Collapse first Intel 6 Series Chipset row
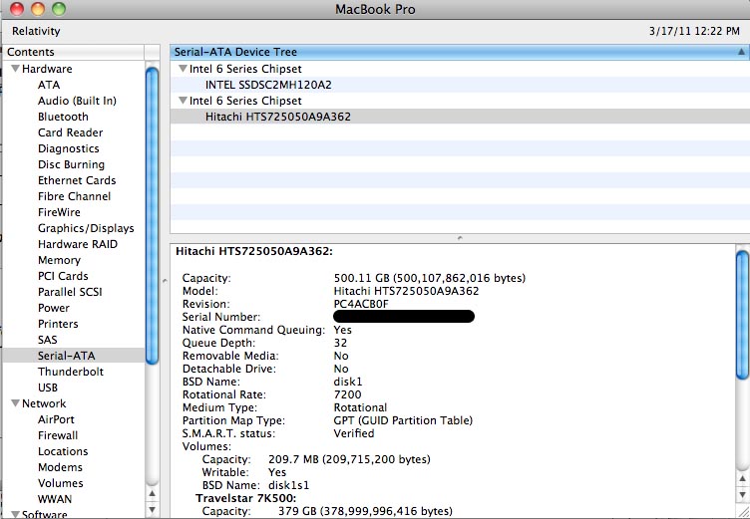The width and height of the screenshot is (750, 519). click(x=183, y=69)
